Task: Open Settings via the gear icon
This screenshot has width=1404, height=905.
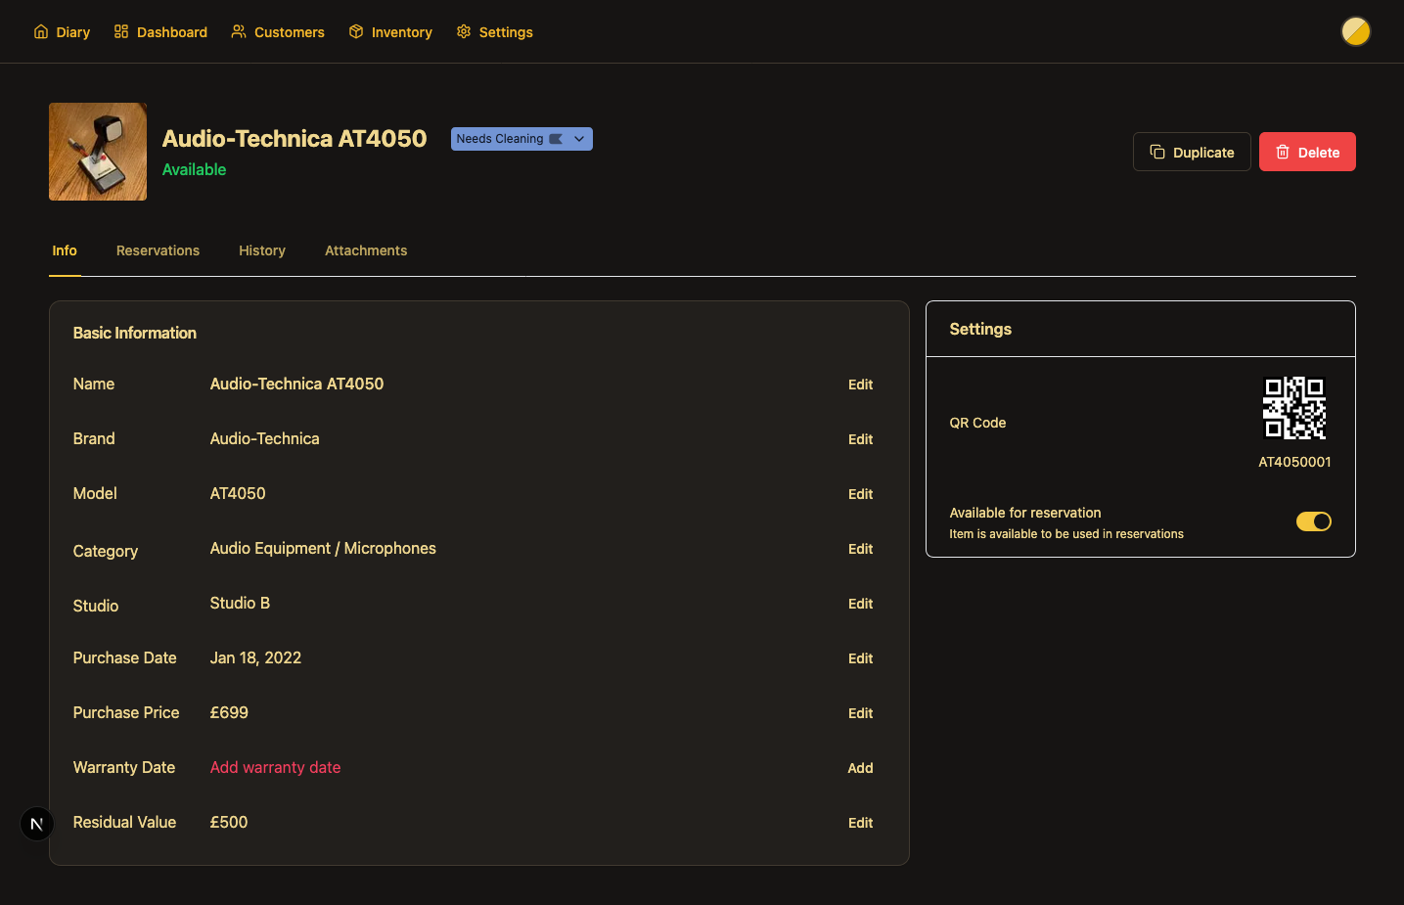Action: (464, 32)
